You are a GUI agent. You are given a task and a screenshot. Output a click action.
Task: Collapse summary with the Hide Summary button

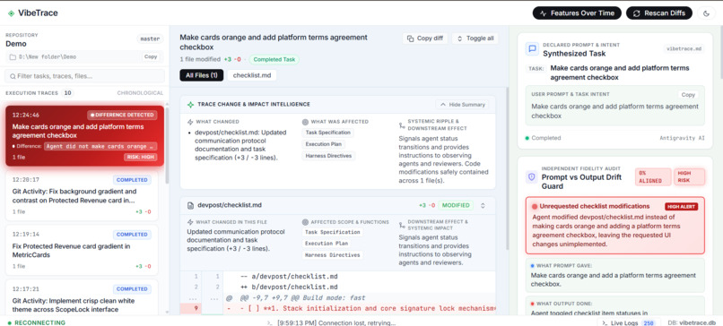point(463,105)
